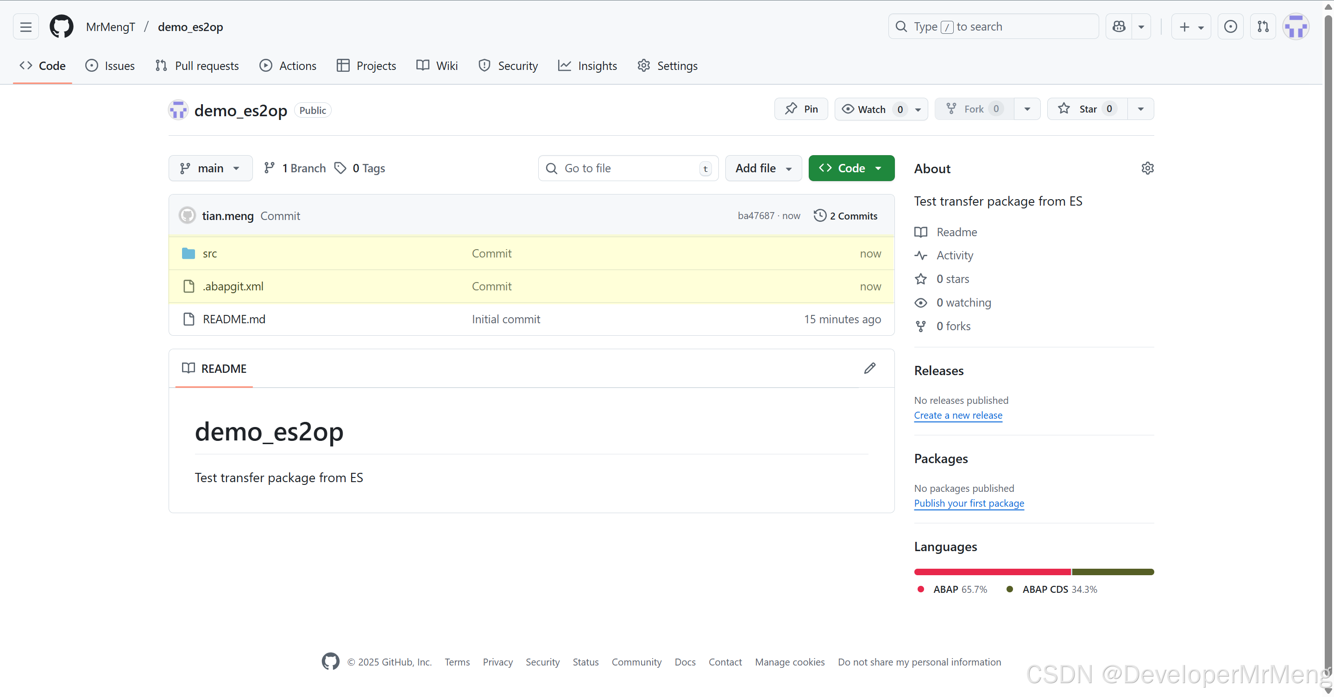Open the Add file dropdown
The image size is (1334, 697).
tap(763, 168)
